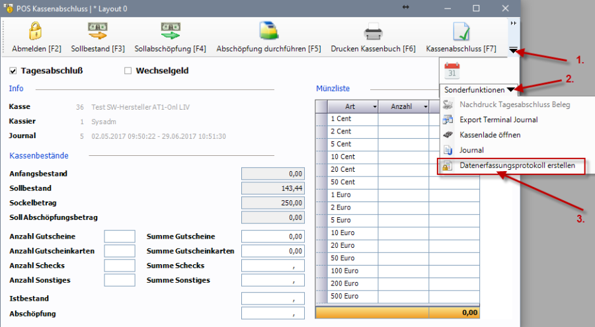The image size is (595, 327).
Task: Click the Anzahl Gutscheine input field
Action: coord(120,236)
